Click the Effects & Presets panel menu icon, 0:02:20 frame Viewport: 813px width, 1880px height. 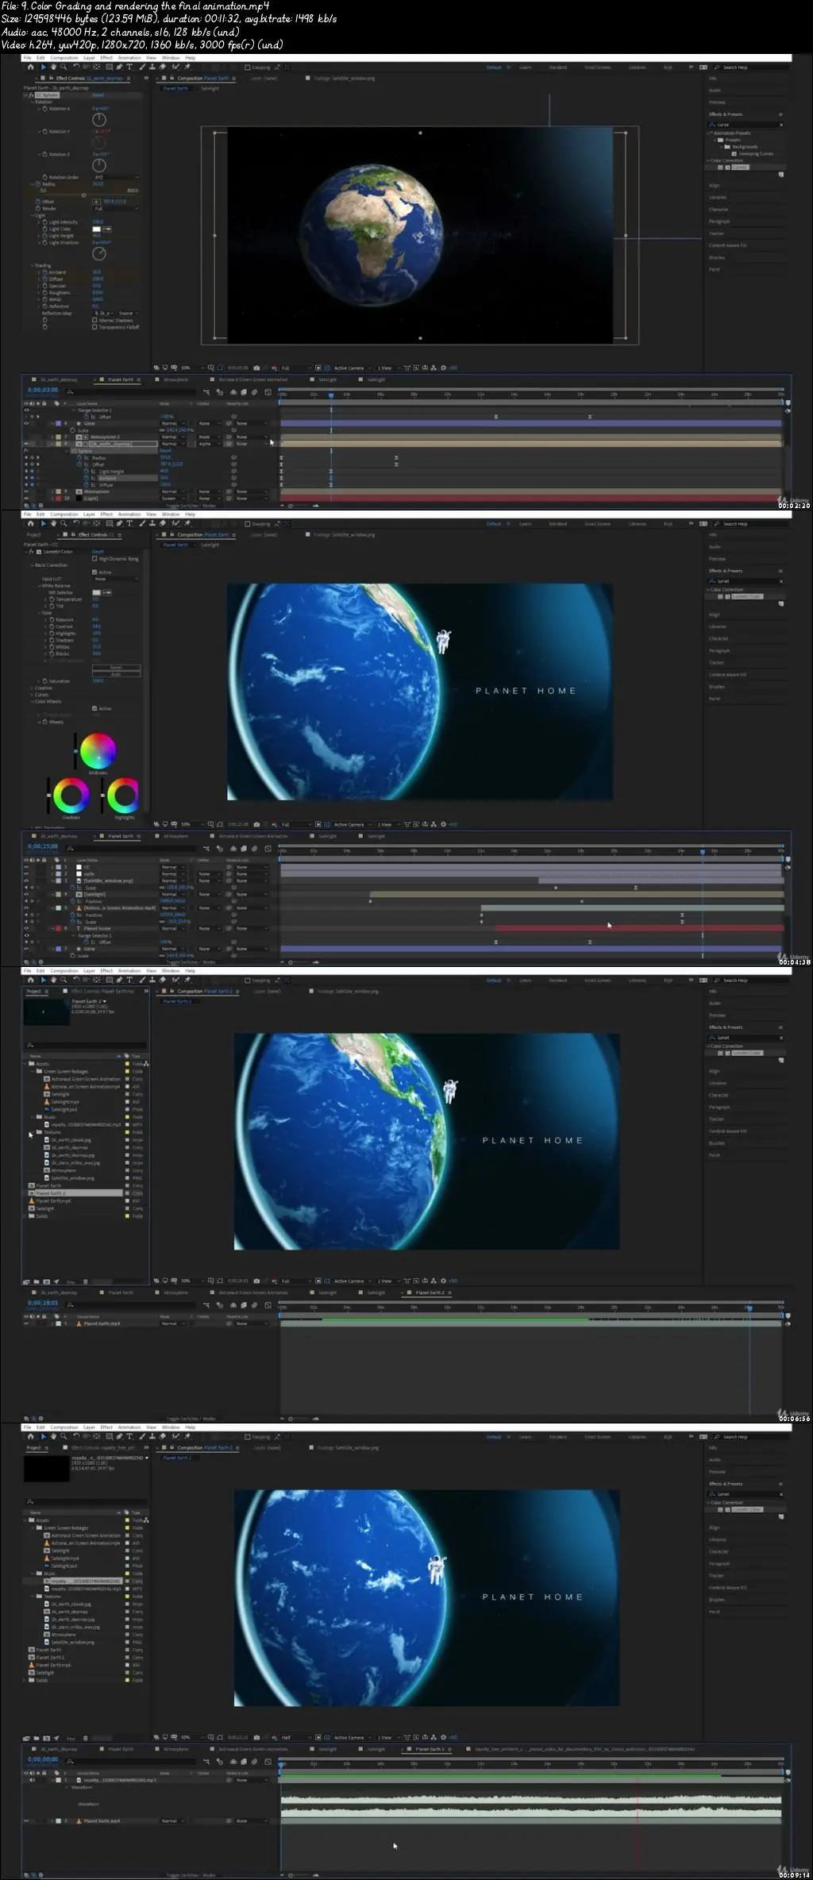tap(780, 114)
